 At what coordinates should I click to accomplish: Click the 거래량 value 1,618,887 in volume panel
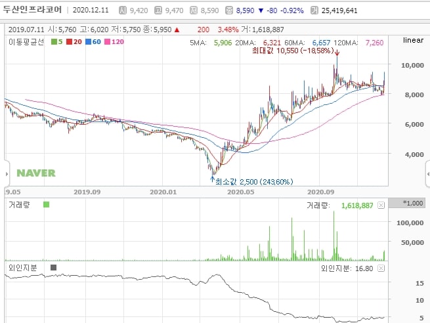[x=357, y=205]
